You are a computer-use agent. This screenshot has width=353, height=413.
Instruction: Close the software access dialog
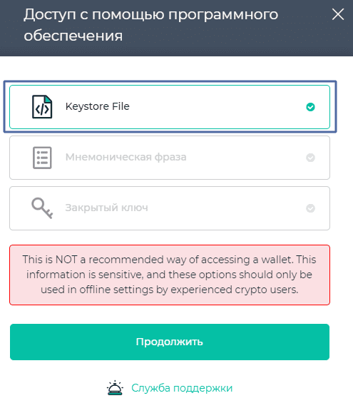[x=338, y=14]
